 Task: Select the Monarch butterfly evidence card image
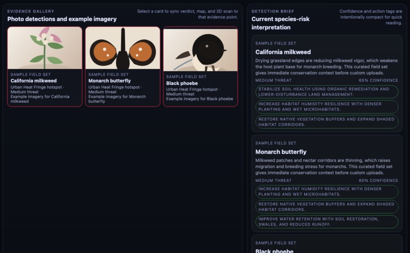(x=123, y=48)
